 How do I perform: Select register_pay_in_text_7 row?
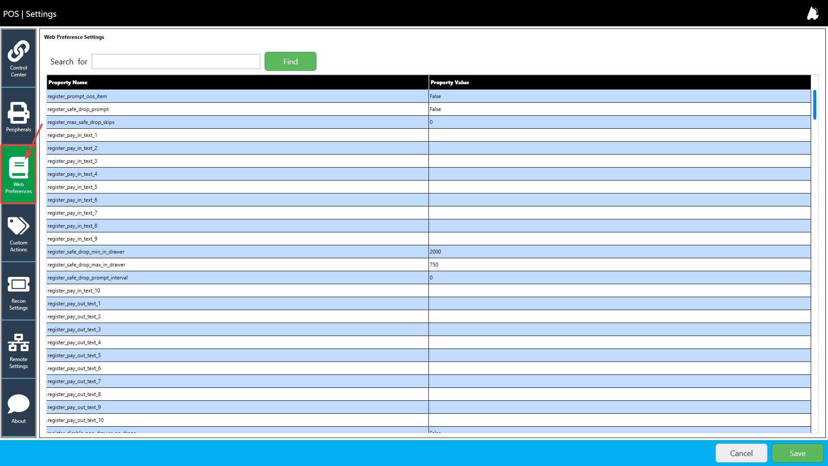[x=428, y=213]
